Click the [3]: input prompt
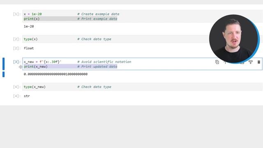 tap(17, 62)
